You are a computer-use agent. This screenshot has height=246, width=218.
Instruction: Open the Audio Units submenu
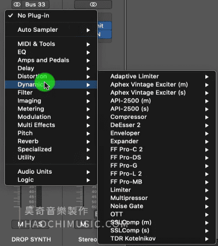pos(51,171)
